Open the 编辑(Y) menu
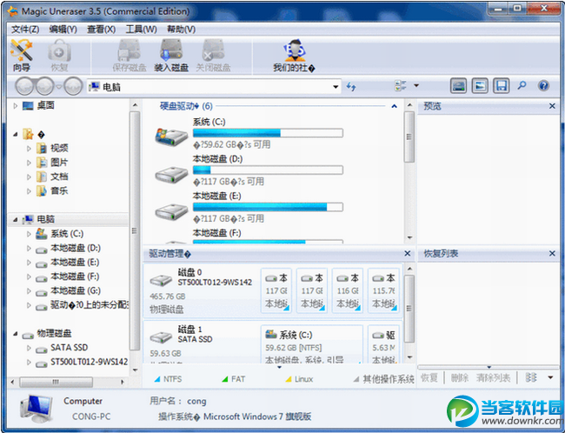The width and height of the screenshot is (565, 433). (x=63, y=30)
